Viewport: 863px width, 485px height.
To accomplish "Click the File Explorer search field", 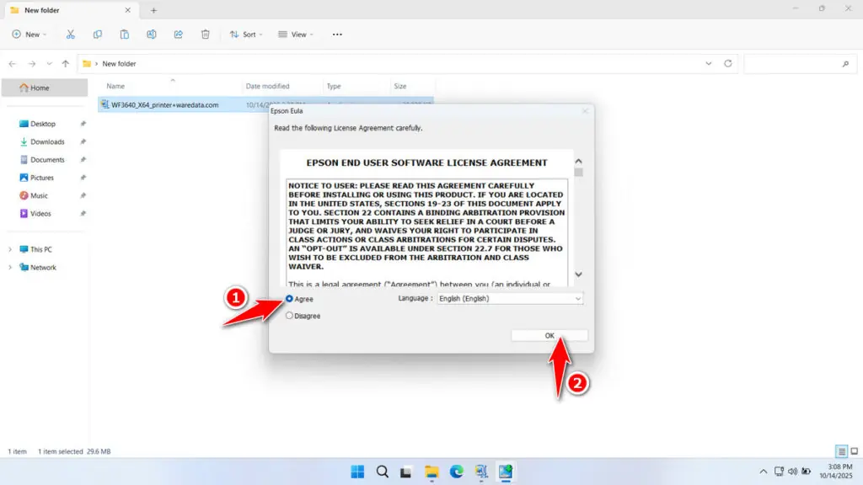I will (799, 64).
